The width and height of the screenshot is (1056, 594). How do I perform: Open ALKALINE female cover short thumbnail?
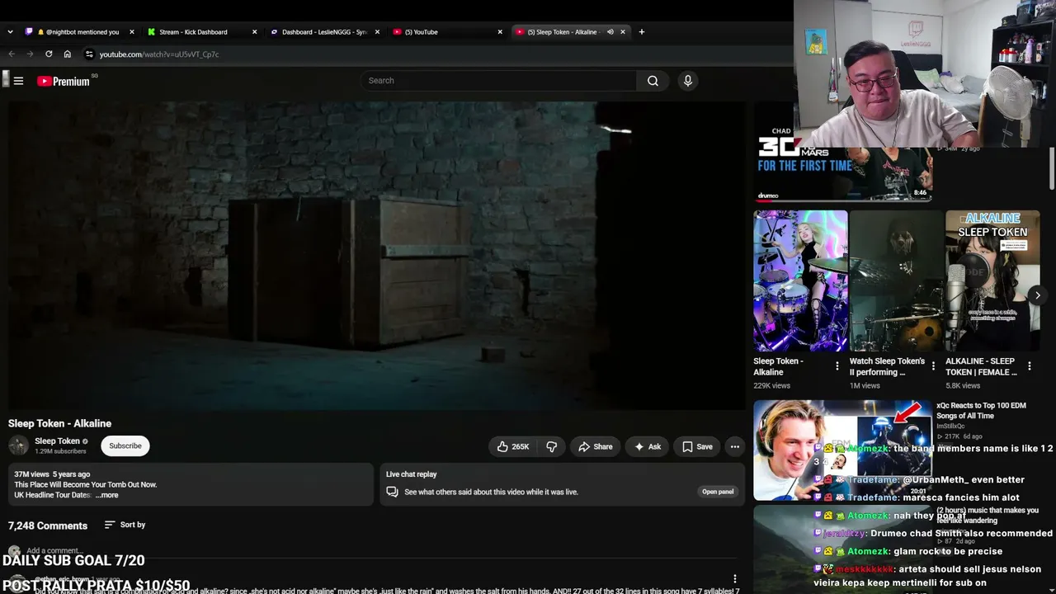pyautogui.click(x=992, y=280)
